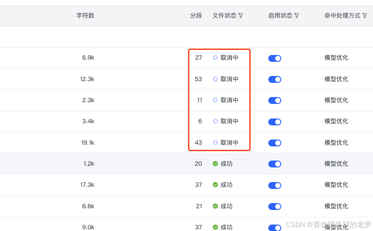373x231 pixels.
Task: Click 模型优化 in the 12.3k row
Action: [336, 79]
